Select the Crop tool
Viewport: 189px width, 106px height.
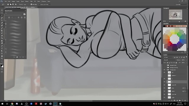[x=2, y=20]
